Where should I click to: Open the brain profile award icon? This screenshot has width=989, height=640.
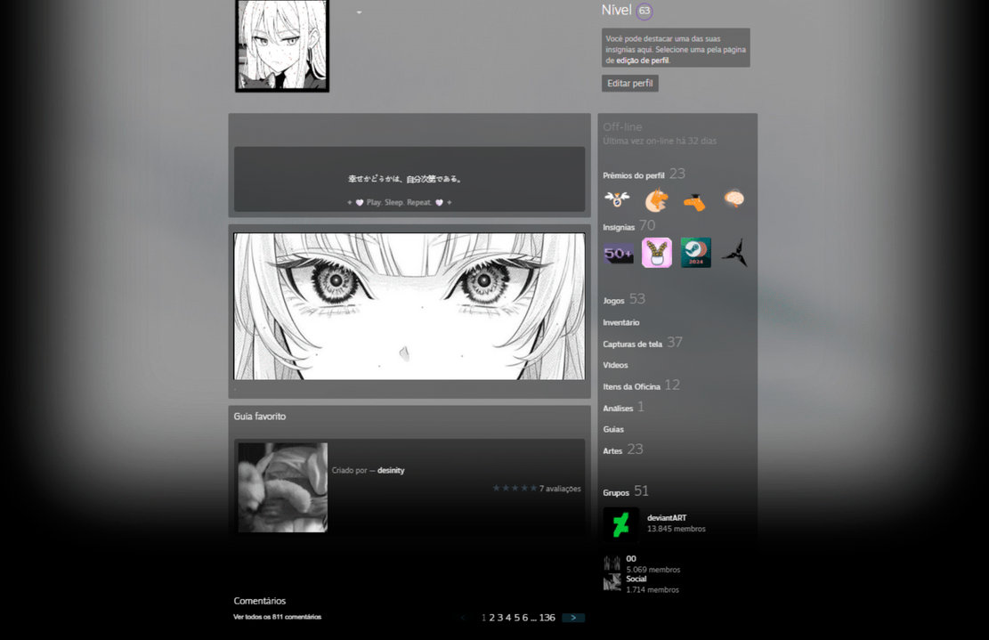734,199
